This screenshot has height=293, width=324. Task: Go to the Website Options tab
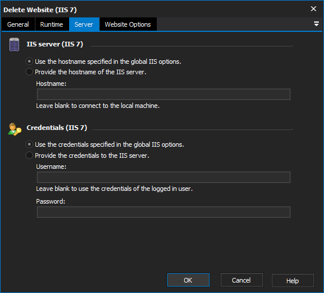128,24
